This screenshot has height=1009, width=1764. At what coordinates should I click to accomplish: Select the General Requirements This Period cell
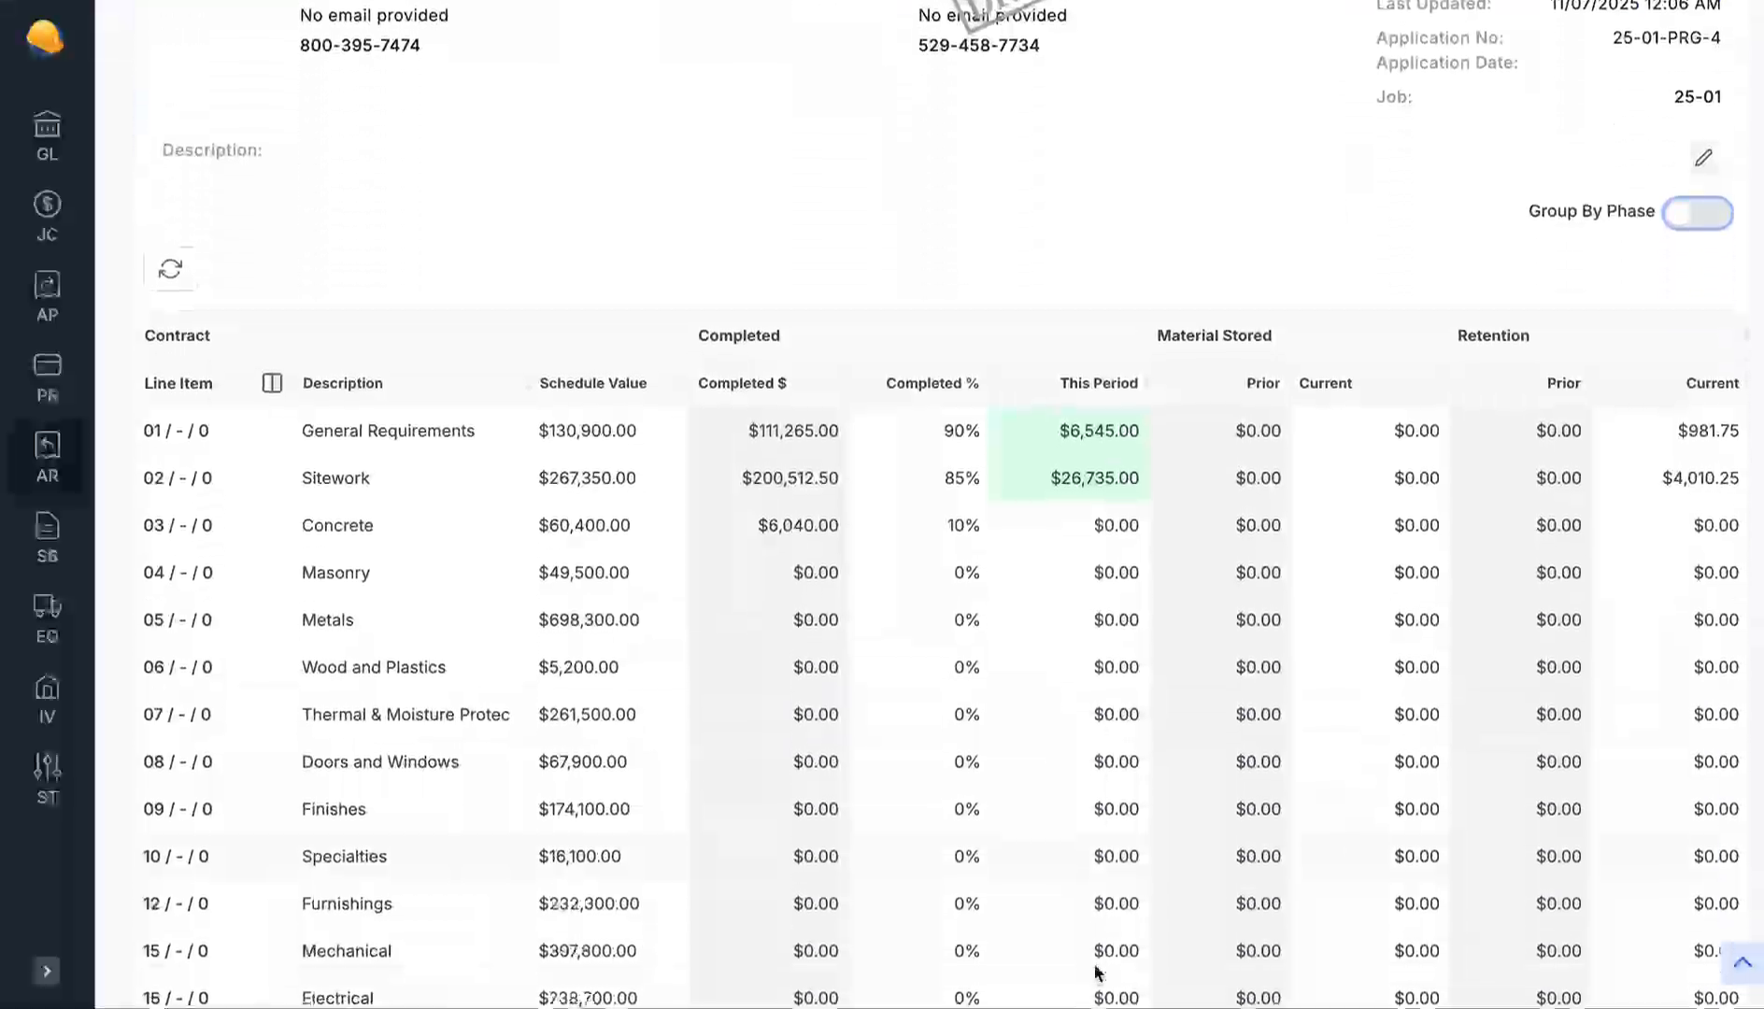point(1070,431)
